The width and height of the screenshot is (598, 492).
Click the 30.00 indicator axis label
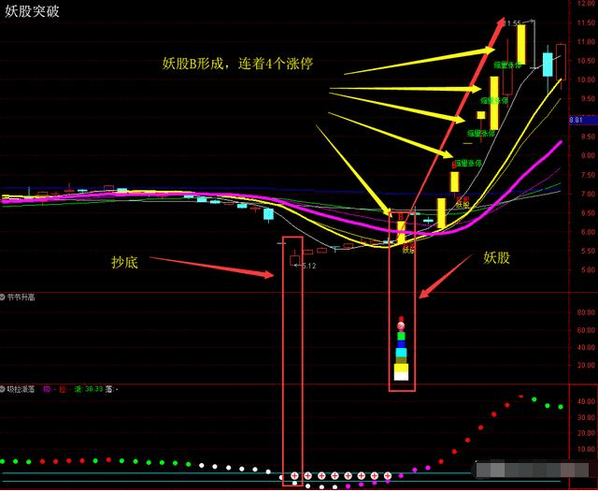point(586,417)
